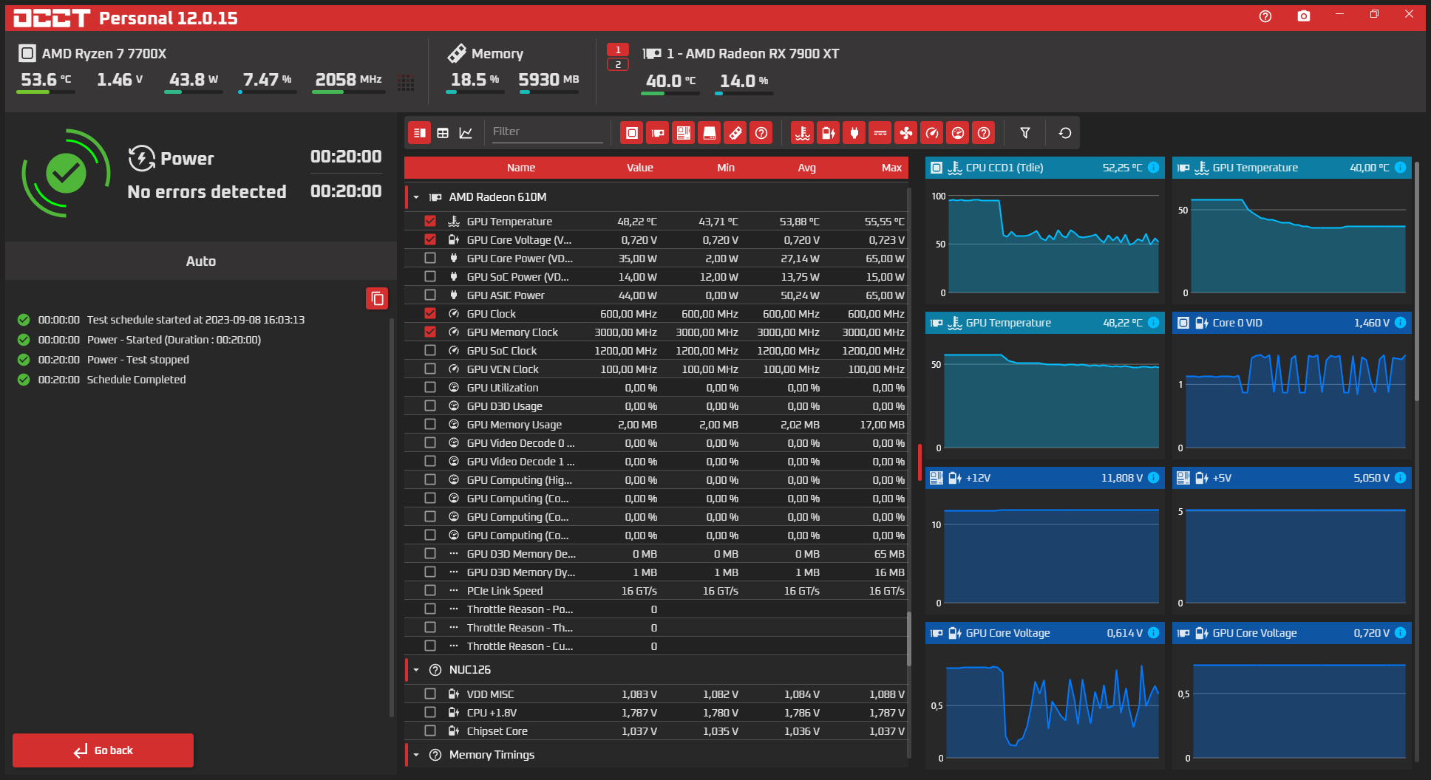This screenshot has width=1431, height=780.
Task: Toggle the motherboard filter icon
Action: click(x=684, y=133)
